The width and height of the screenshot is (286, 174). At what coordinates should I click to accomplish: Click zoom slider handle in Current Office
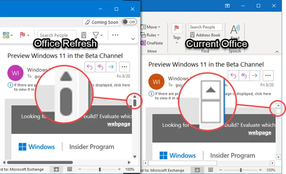coord(241,170)
